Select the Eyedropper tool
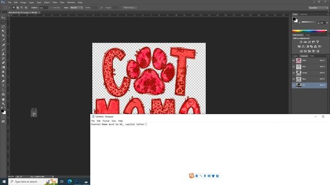 tap(3, 40)
